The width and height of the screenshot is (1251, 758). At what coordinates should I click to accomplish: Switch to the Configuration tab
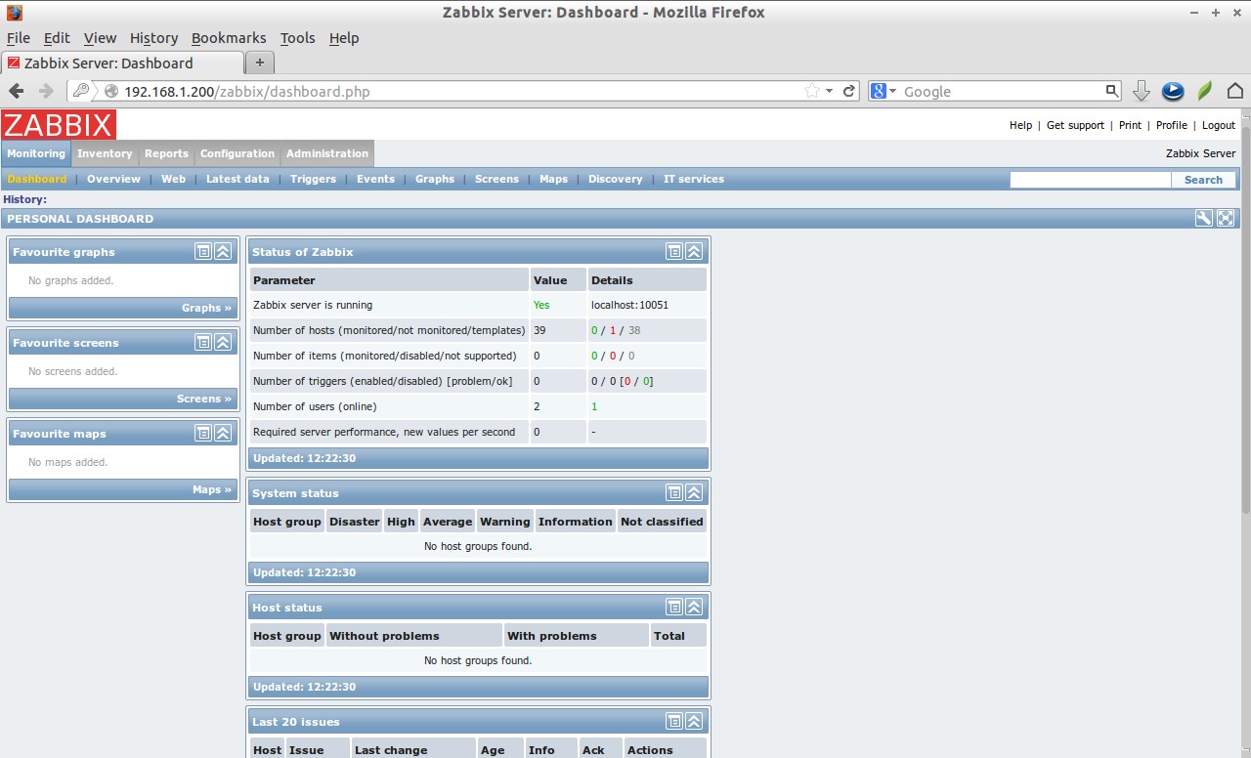[237, 153]
